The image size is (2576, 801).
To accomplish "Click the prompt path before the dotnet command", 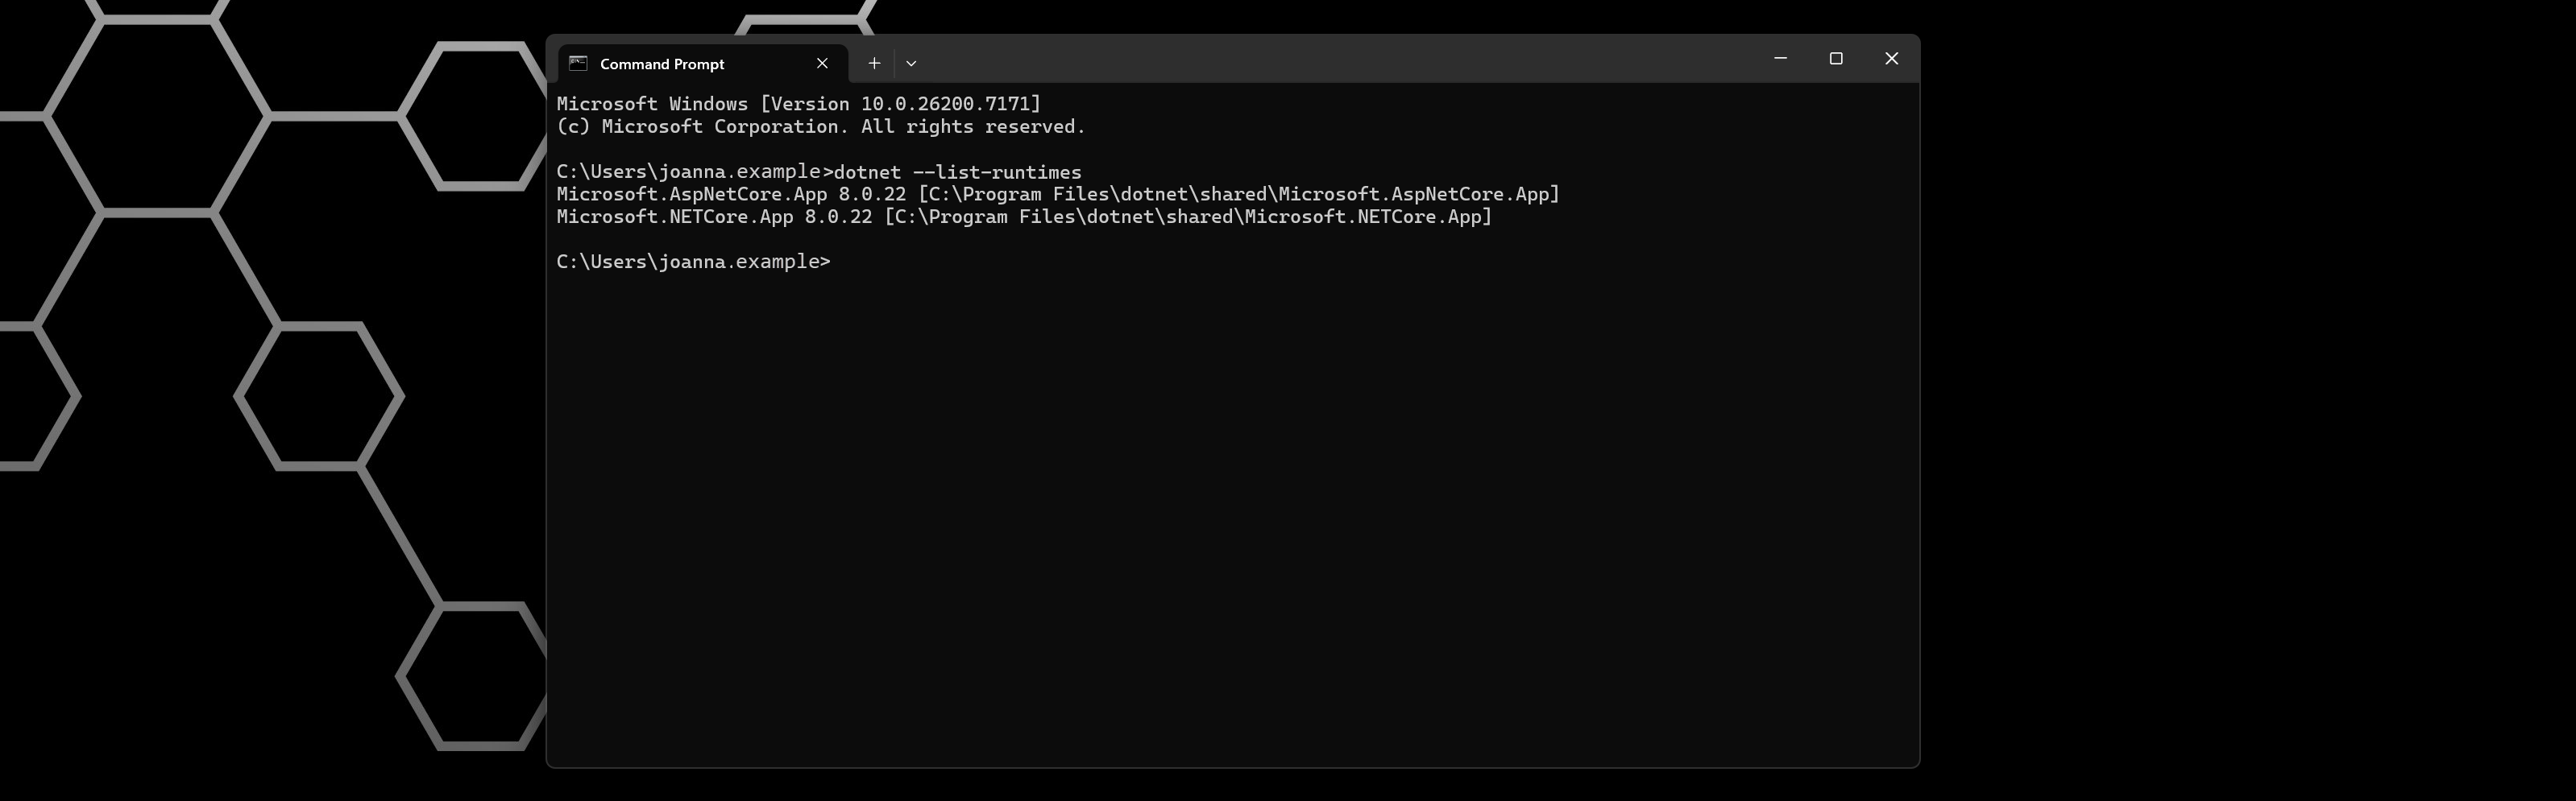I will coord(693,171).
